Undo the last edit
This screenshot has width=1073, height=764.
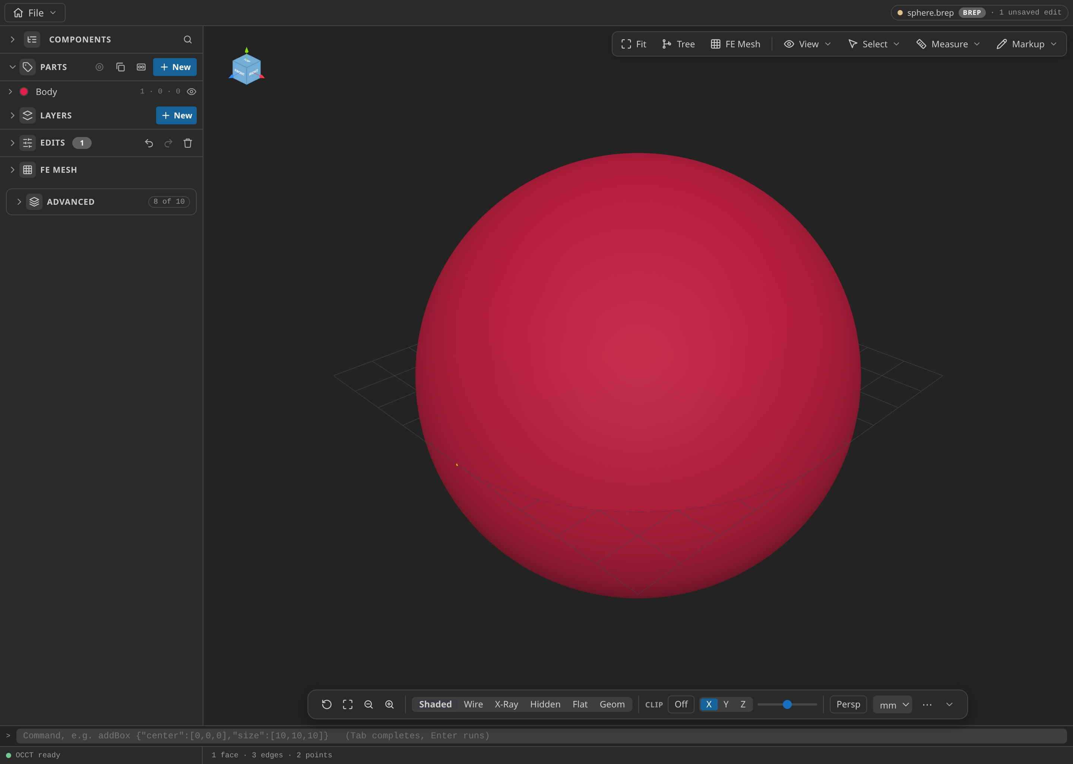(x=149, y=143)
